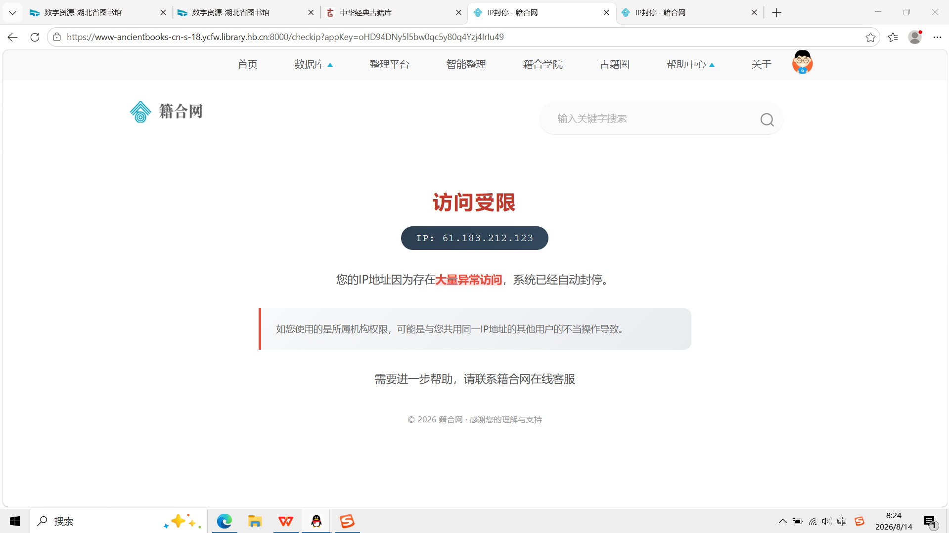Open the notification center icon
949x533 pixels.
[x=930, y=522]
